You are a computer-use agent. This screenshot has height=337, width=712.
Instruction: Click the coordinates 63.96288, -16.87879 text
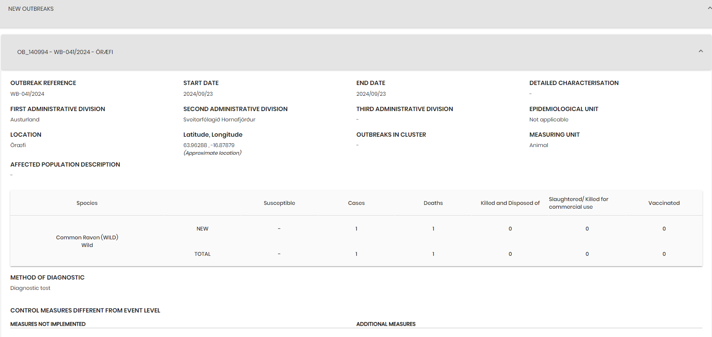tap(209, 145)
